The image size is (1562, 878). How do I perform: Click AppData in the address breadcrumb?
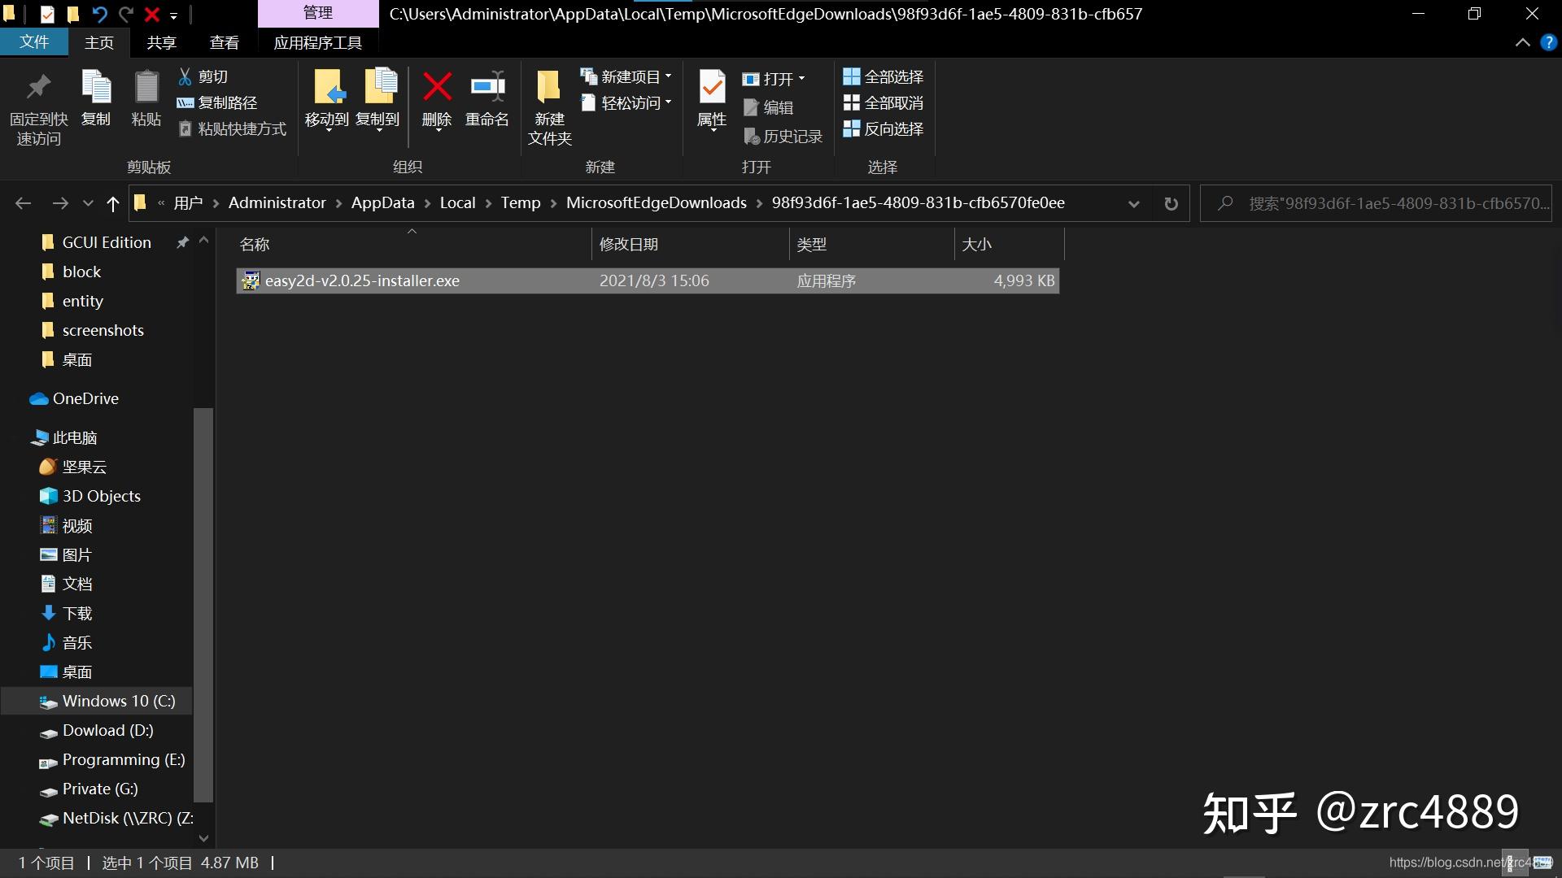coord(382,203)
